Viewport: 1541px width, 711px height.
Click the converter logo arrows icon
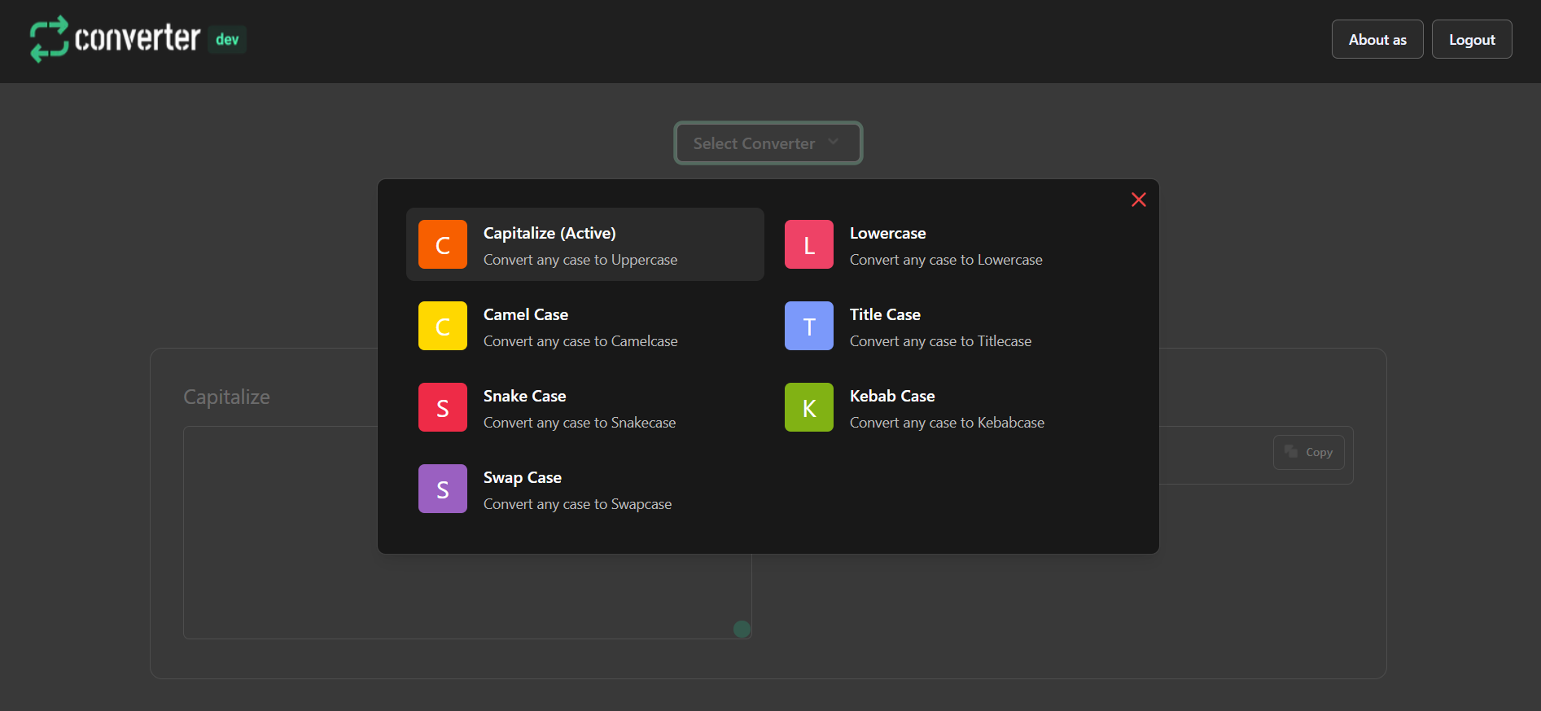tap(49, 39)
